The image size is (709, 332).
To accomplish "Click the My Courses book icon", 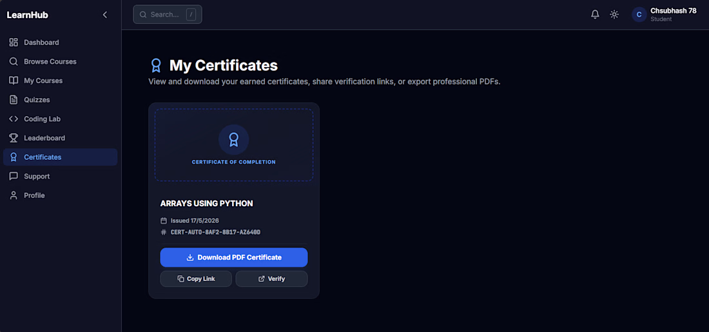I will coord(14,81).
